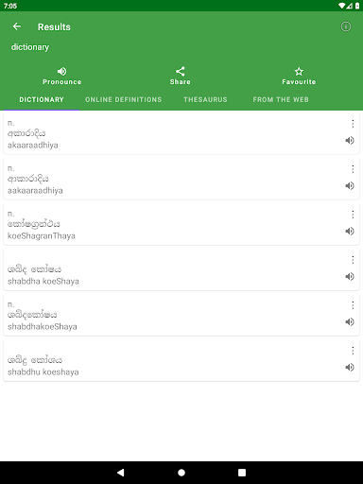Play audio for shabdhakoeShaya
This screenshot has width=363, height=484.
tap(350, 322)
